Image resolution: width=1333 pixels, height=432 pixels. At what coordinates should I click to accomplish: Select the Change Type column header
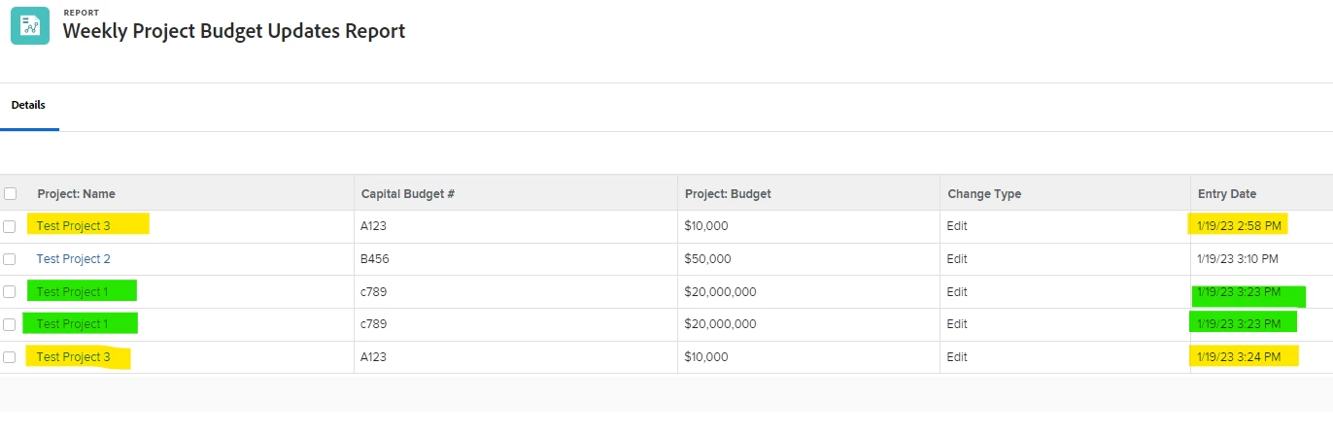[984, 193]
